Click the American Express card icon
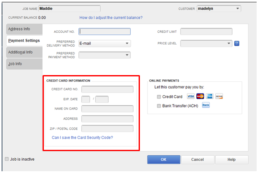Screen dimensions: 260x175 (209, 97)
